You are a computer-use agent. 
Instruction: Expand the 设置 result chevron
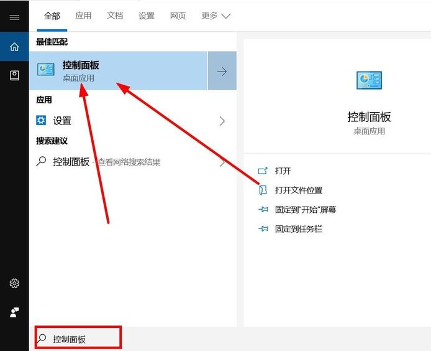pyautogui.click(x=222, y=121)
